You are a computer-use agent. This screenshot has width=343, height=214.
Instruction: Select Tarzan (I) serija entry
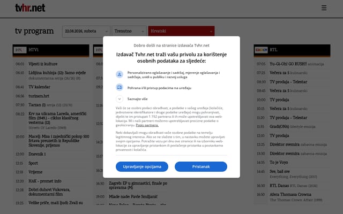coord(50,105)
